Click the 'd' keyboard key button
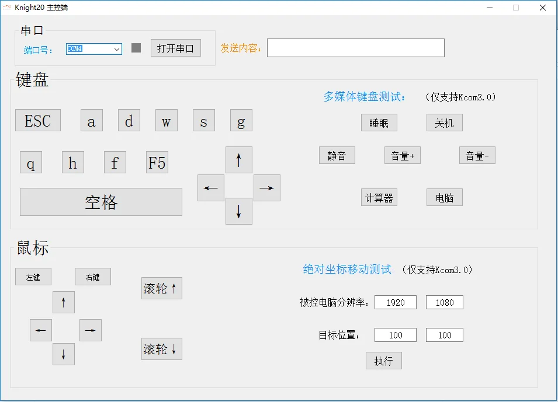Screen dimensions: 558x402 click(129, 121)
